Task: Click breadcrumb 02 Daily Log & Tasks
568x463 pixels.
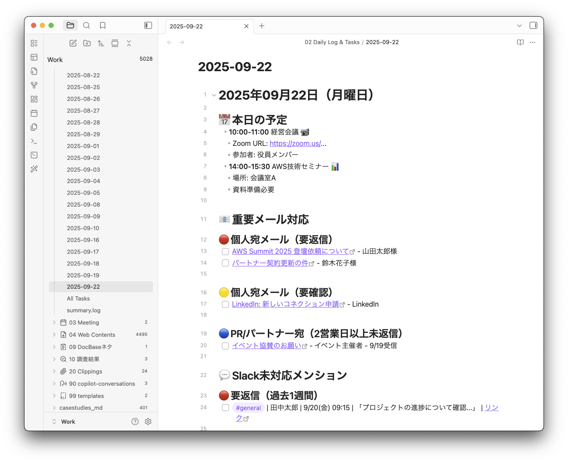Action: tap(332, 42)
